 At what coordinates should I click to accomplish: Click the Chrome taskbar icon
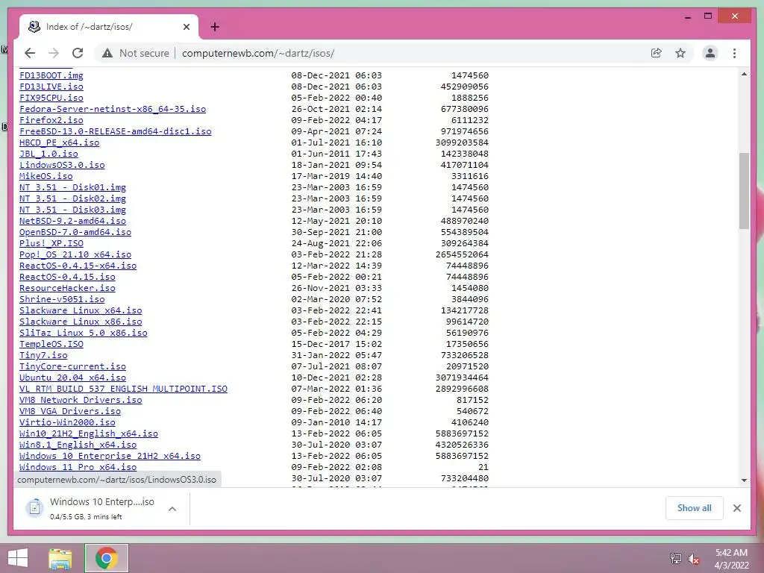coord(106,558)
